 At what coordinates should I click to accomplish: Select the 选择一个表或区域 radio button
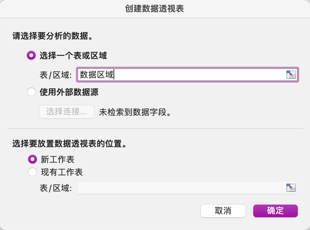point(31,56)
